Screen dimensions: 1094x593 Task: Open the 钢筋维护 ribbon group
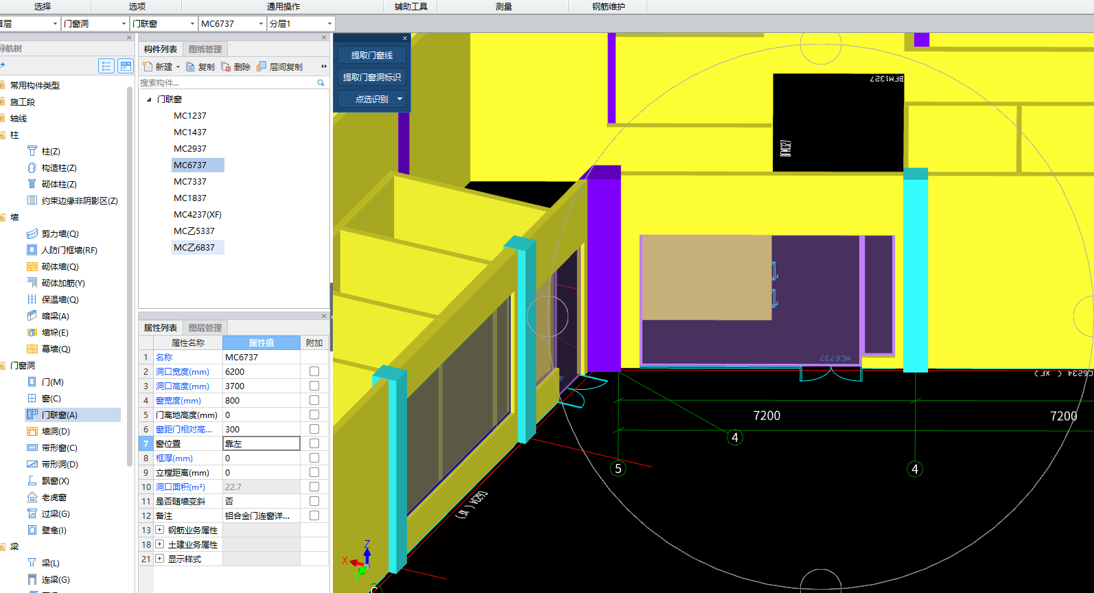click(609, 6)
